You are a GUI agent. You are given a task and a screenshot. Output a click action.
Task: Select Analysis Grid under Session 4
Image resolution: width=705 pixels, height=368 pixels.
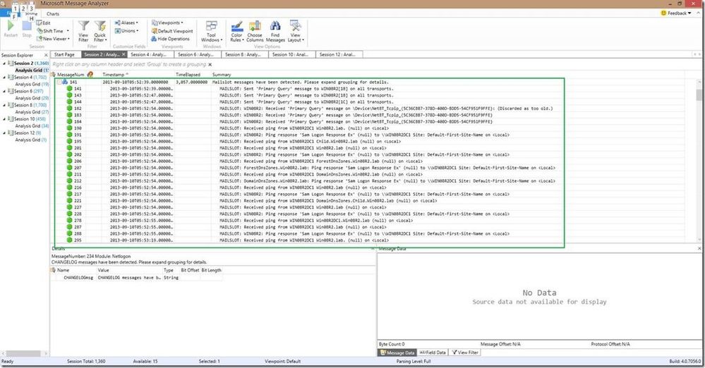[32, 84]
